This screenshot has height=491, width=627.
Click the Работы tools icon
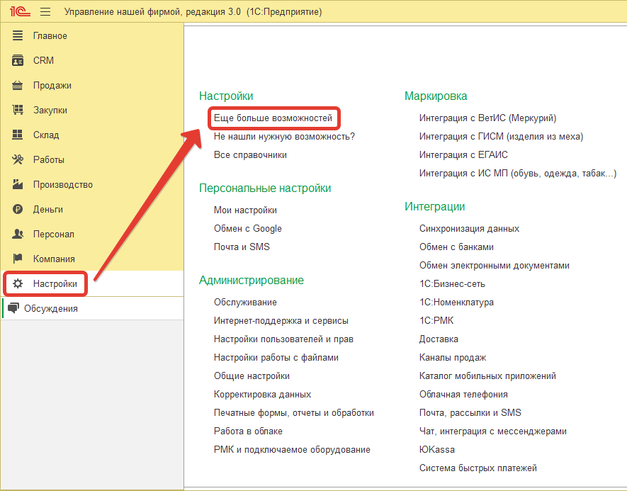(18, 159)
